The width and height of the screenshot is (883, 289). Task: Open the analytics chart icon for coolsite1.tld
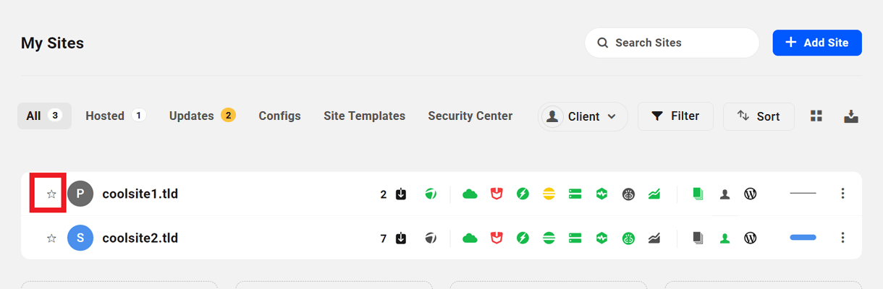[x=654, y=194]
